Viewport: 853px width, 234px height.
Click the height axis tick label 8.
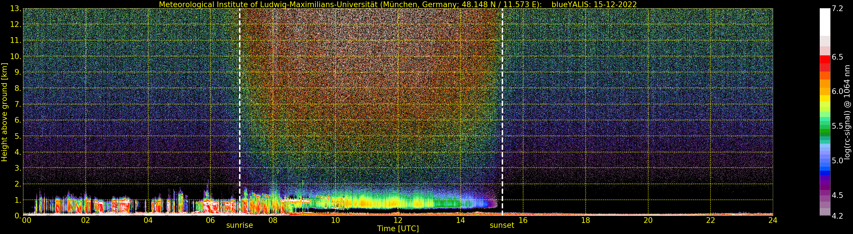(18, 88)
